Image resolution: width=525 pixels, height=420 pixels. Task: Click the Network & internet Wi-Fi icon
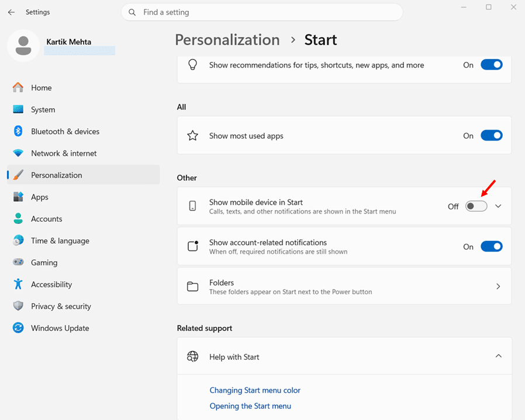18,153
